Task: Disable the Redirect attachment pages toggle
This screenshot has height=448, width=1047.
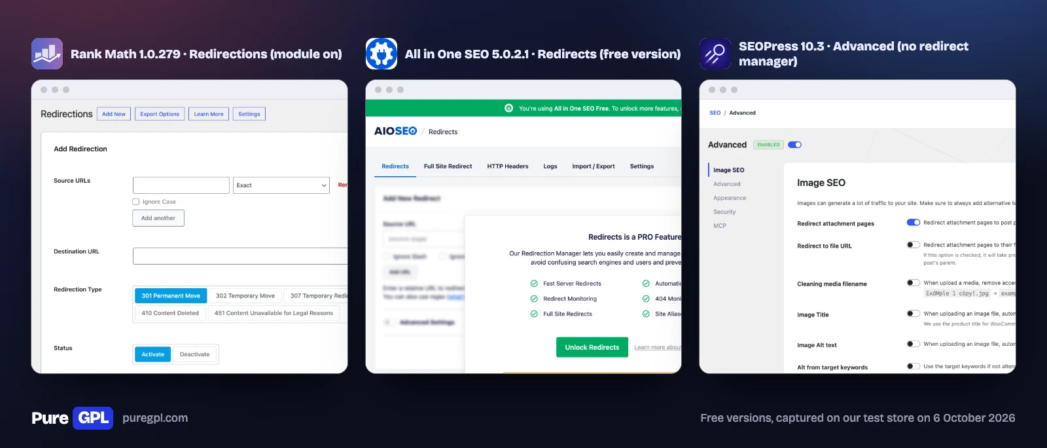Action: point(913,223)
